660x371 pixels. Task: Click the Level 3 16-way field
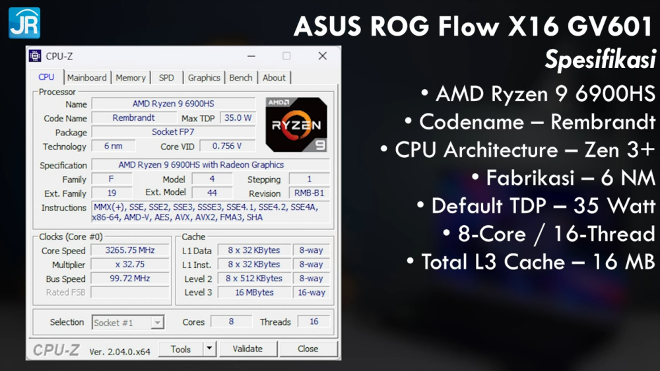click(312, 292)
